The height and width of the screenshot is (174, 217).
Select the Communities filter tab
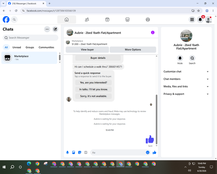pos(46,47)
